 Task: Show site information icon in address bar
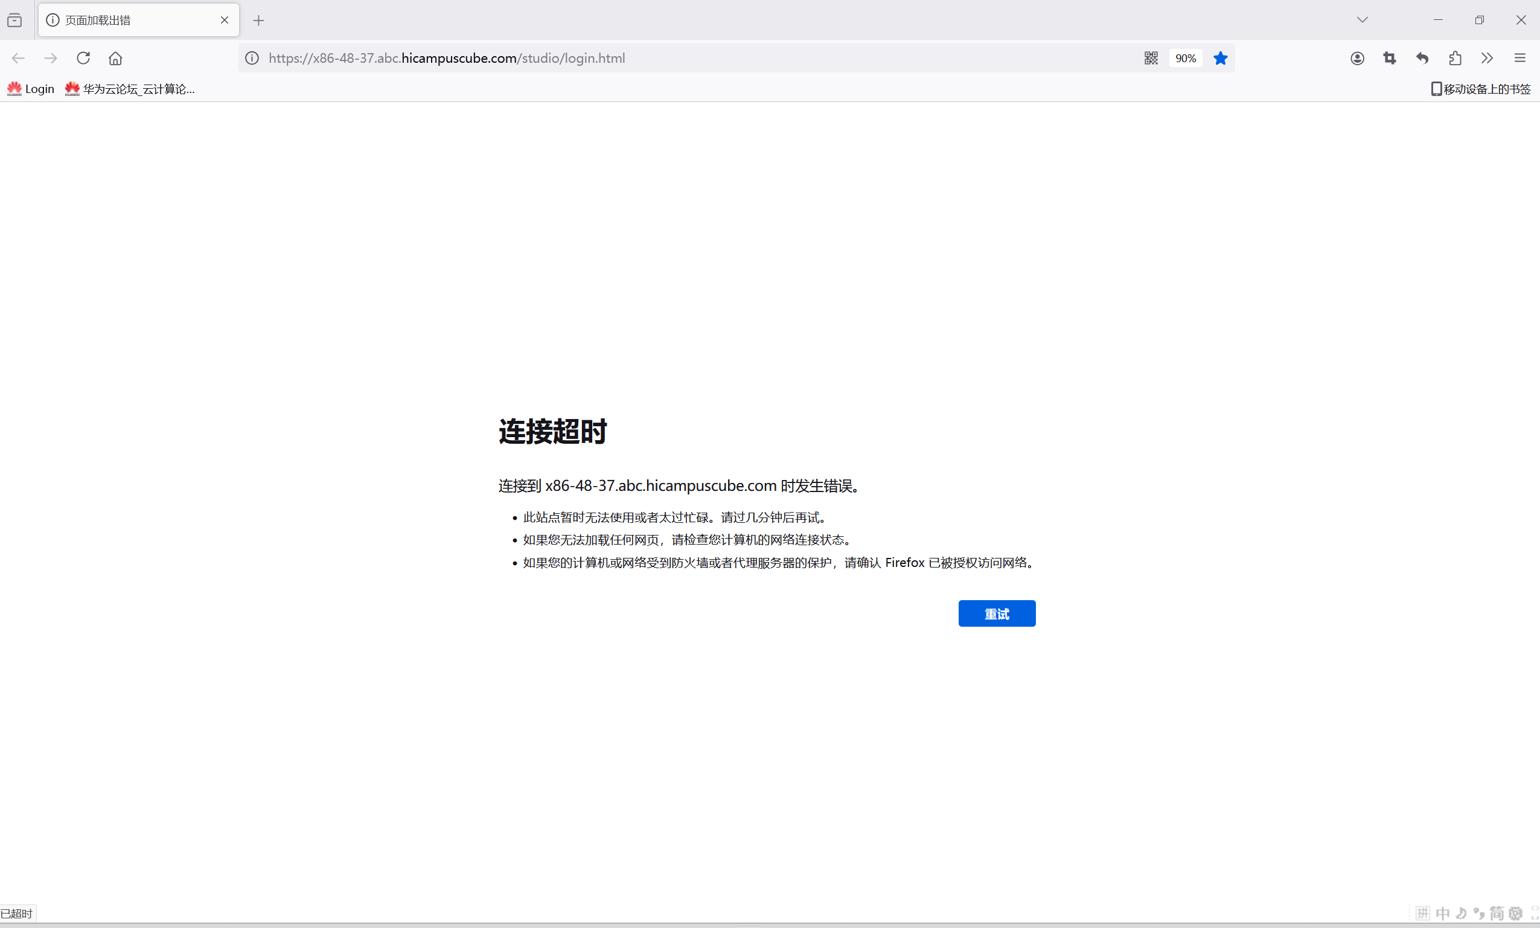click(x=252, y=58)
